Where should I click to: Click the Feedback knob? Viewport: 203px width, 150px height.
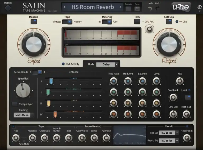point(173,97)
